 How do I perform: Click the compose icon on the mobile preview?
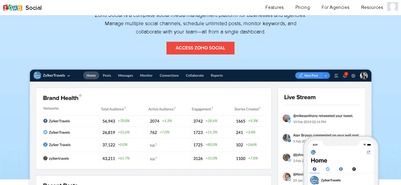coord(369,152)
